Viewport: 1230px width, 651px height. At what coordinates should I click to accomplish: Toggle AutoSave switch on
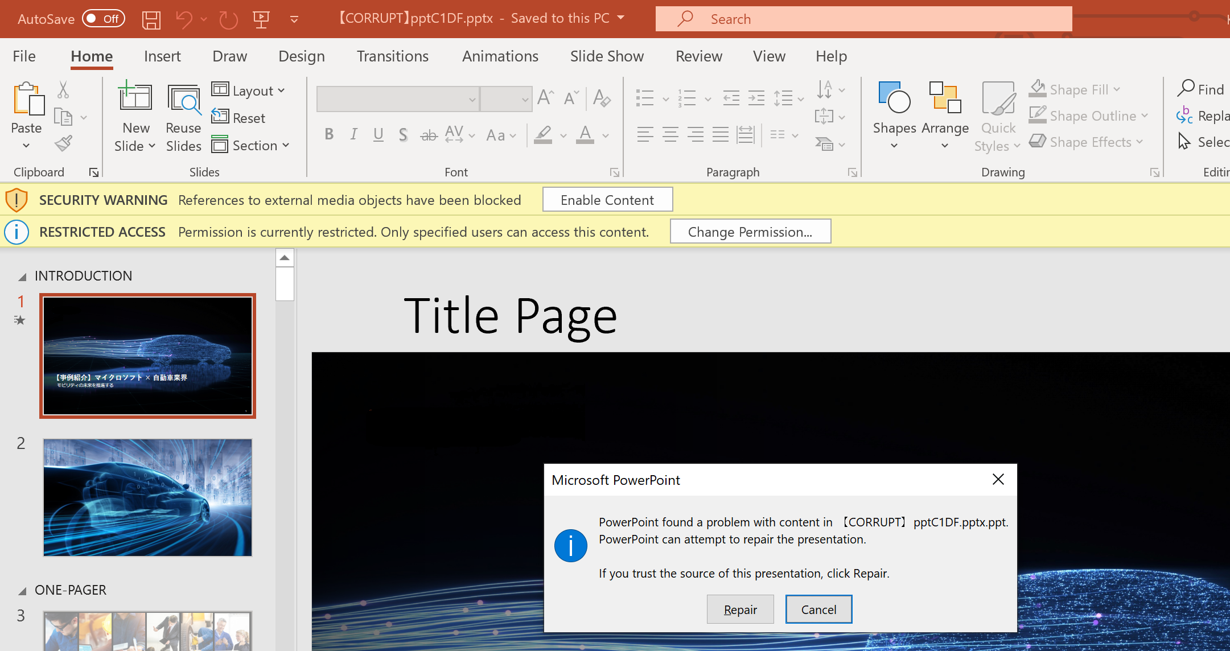point(103,19)
